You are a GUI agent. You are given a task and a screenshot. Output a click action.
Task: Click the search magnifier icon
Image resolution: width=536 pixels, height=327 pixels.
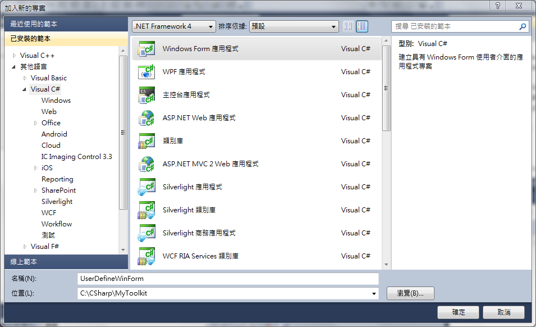523,26
